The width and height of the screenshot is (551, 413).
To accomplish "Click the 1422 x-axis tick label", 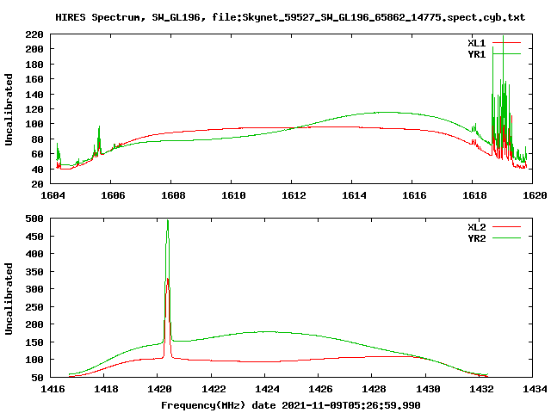I will point(214,389).
